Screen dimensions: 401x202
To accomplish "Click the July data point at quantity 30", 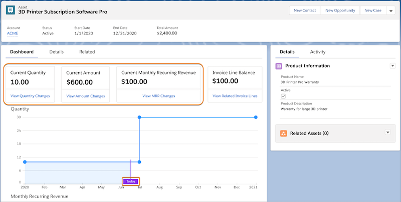I will 139,117.
